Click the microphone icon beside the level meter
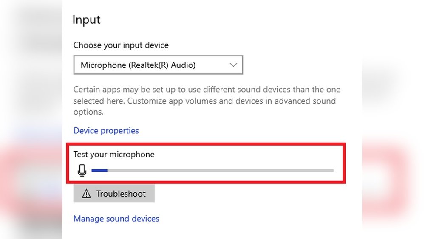 (x=82, y=171)
